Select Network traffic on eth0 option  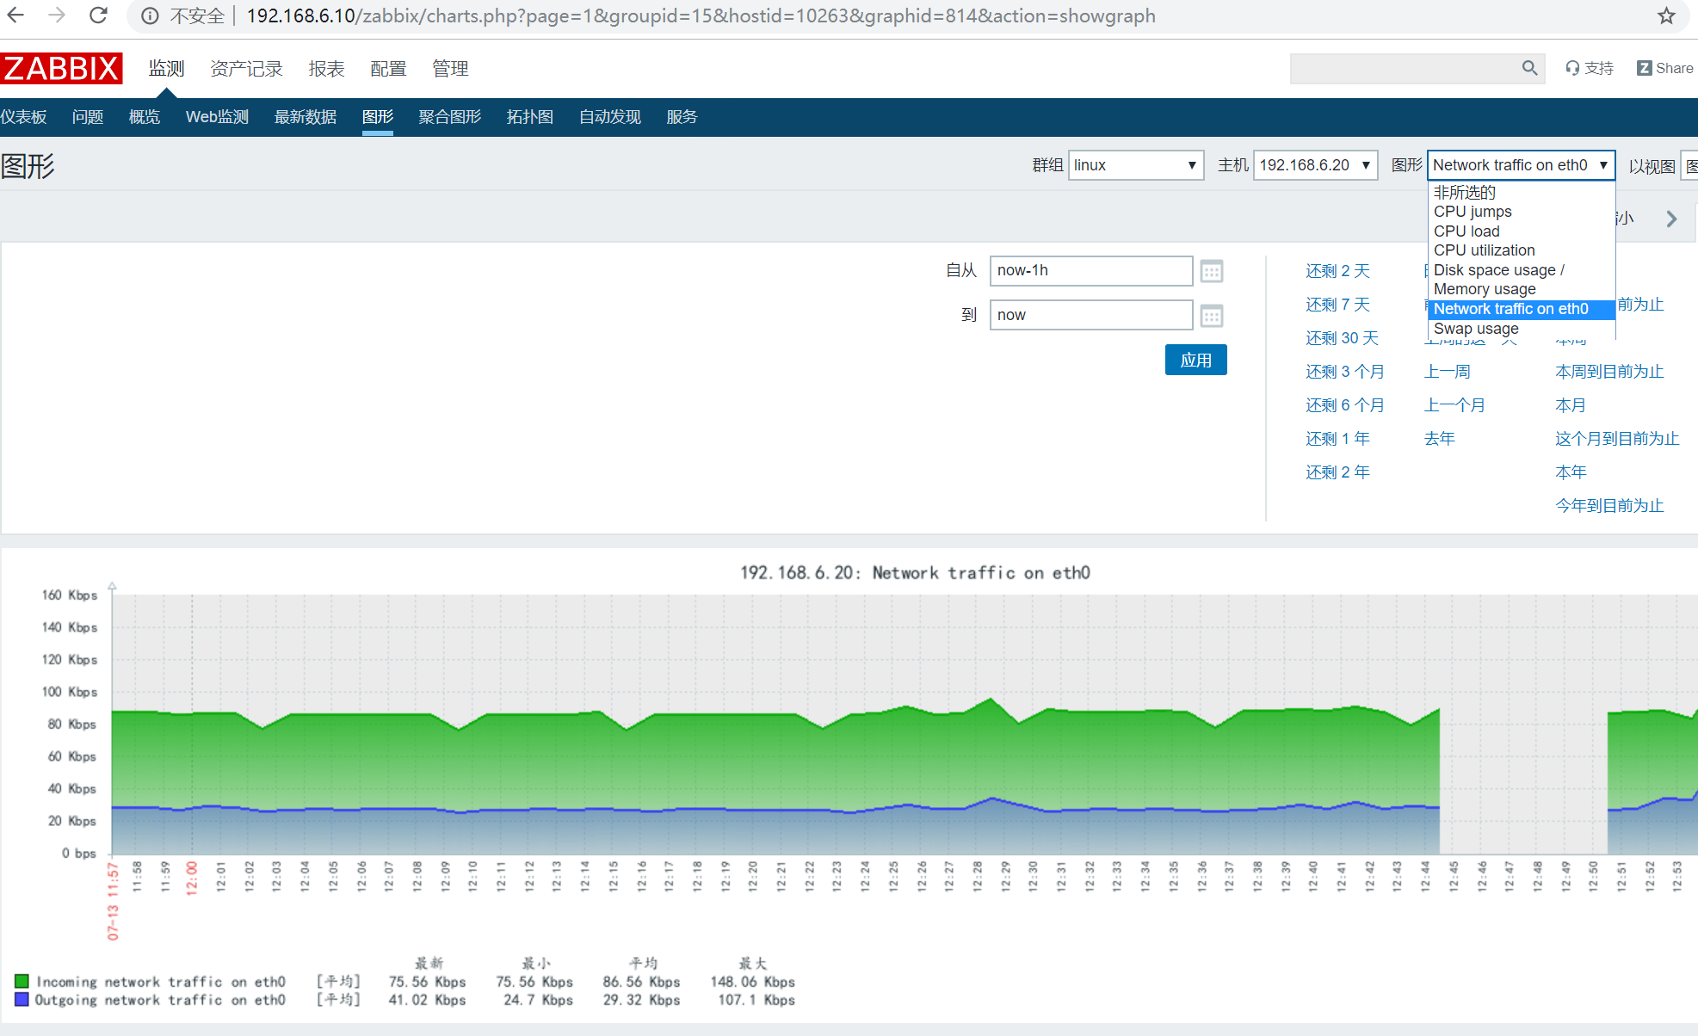pos(1521,309)
